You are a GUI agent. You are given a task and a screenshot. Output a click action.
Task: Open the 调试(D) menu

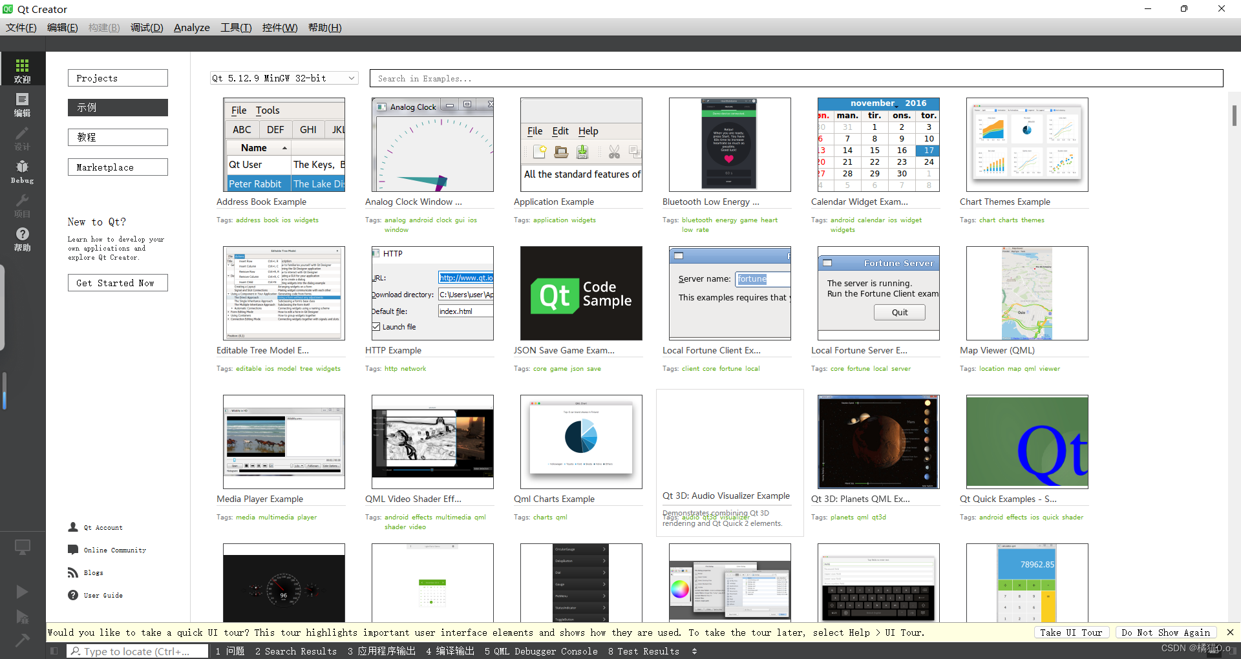(x=147, y=27)
